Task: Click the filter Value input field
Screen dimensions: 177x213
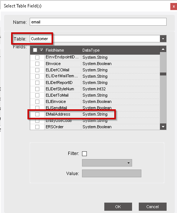Action: 112,173
